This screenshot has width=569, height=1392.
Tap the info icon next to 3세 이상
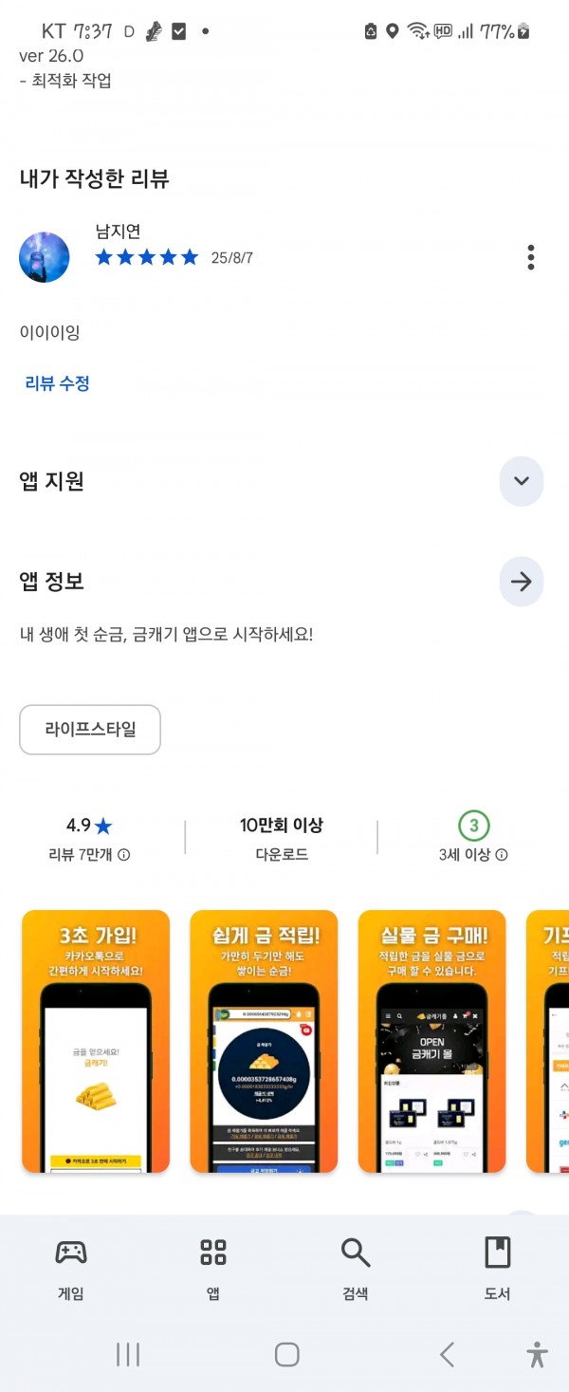tap(502, 855)
